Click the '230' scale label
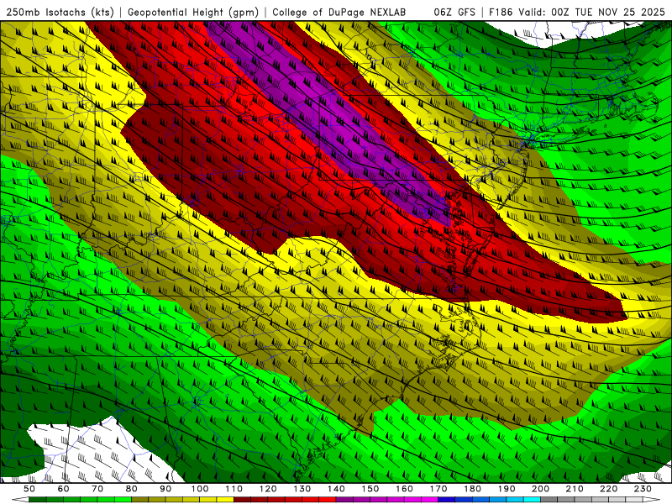This screenshot has height=504, width=672. [x=643, y=489]
